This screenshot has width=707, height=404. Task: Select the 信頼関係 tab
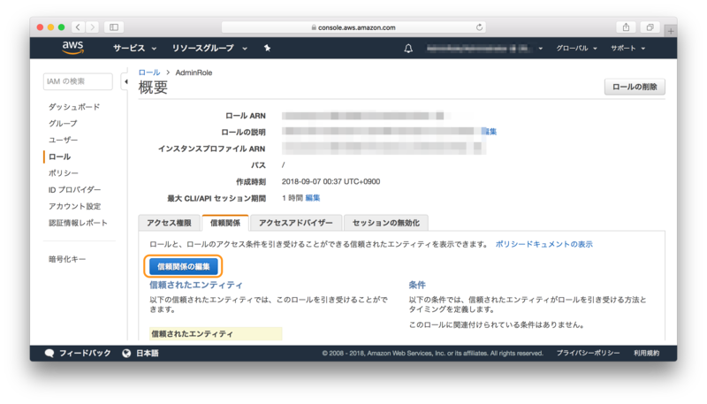point(225,223)
